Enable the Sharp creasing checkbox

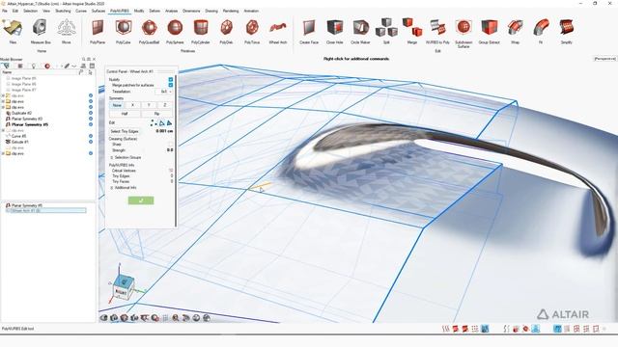pos(171,145)
